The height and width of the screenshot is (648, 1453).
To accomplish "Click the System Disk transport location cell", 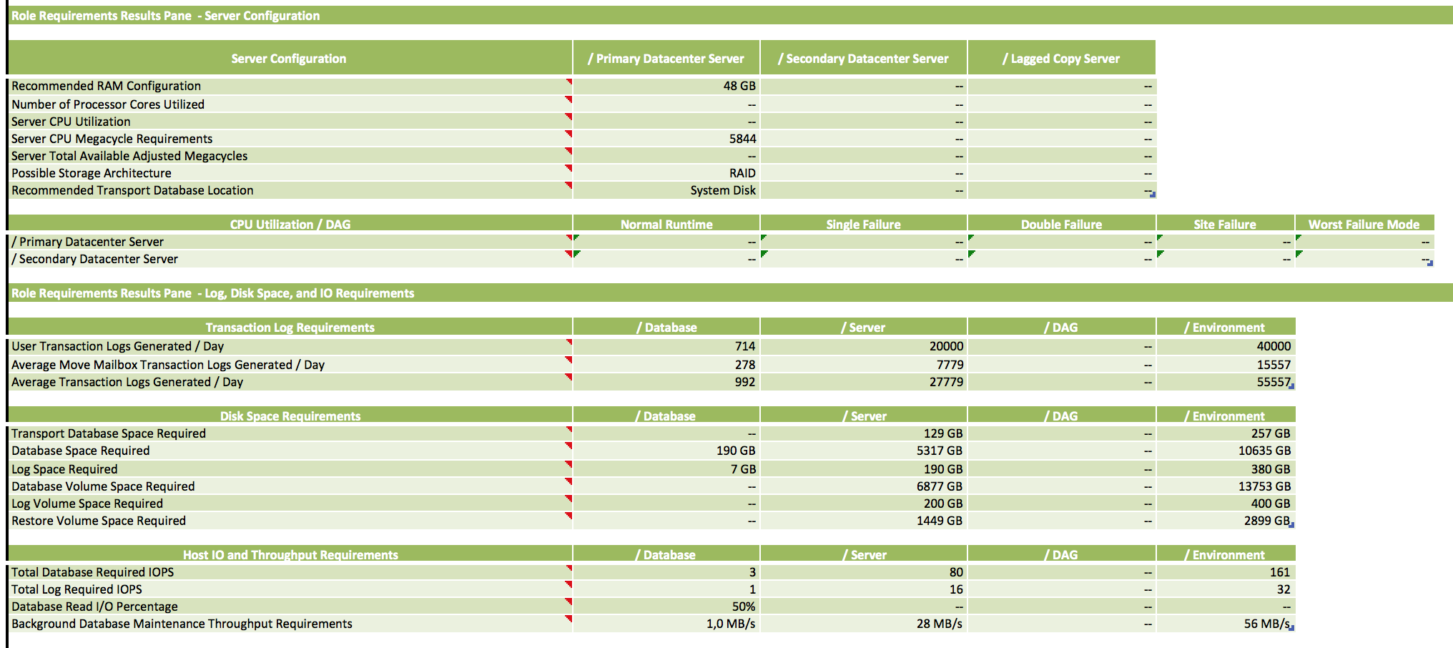I will point(666,190).
